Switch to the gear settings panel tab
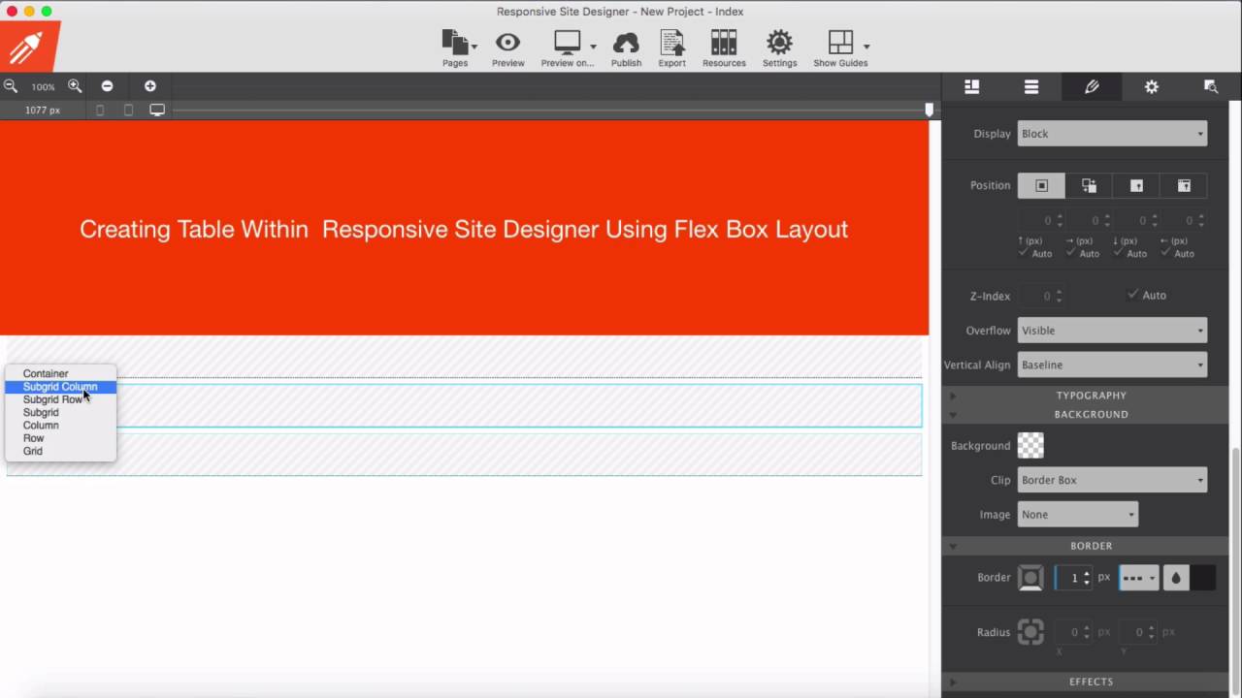Image resolution: width=1242 pixels, height=698 pixels. pyautogui.click(x=1152, y=86)
